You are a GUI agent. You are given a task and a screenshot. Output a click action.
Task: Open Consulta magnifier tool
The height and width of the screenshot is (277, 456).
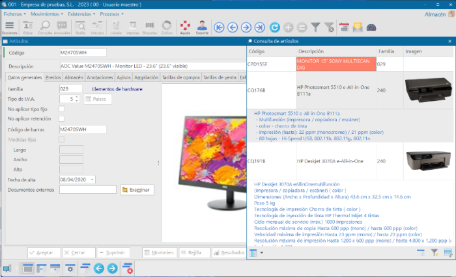[45, 27]
